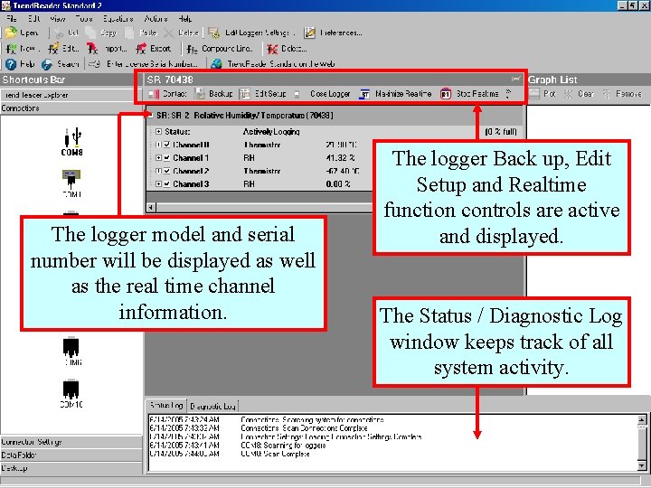
Task: Uncheck the Channel 1 checkbox
Action: tap(167, 157)
